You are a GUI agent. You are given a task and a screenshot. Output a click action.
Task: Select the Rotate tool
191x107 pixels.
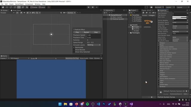(x=11, y=7)
